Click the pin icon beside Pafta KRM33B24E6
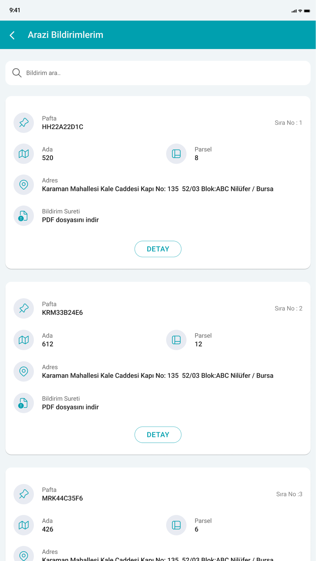This screenshot has width=316, height=561. click(x=24, y=308)
